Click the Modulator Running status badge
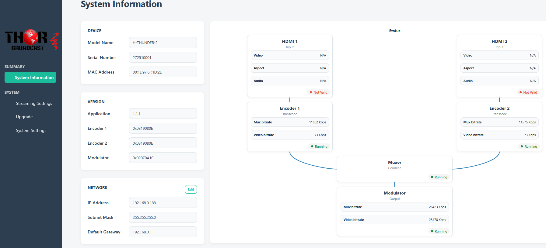Image resolution: width=546 pixels, height=248 pixels. tap(439, 231)
